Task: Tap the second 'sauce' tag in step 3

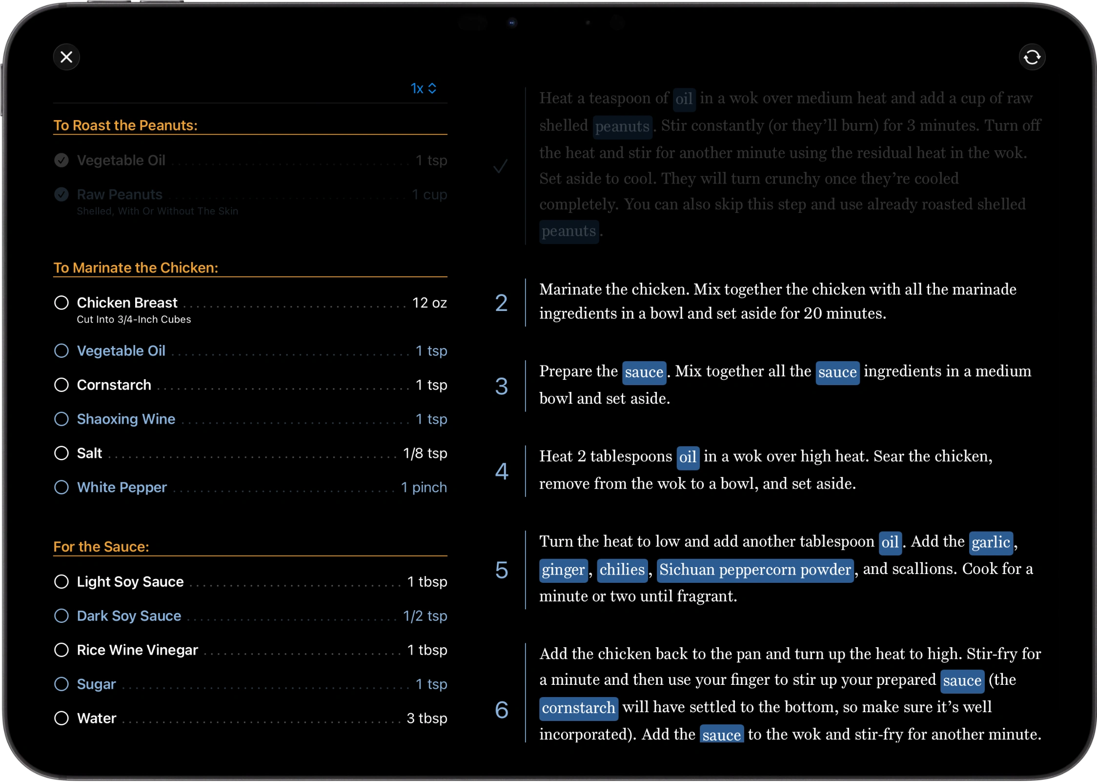Action: 837,372
